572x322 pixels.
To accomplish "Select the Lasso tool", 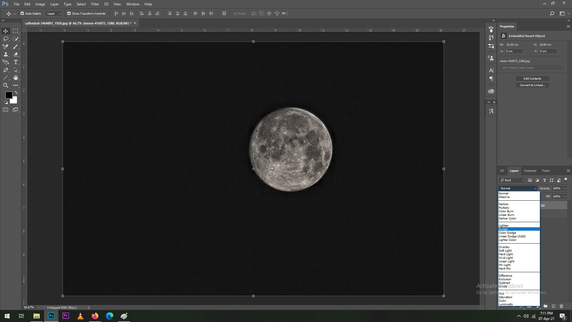I will [x=6, y=39].
